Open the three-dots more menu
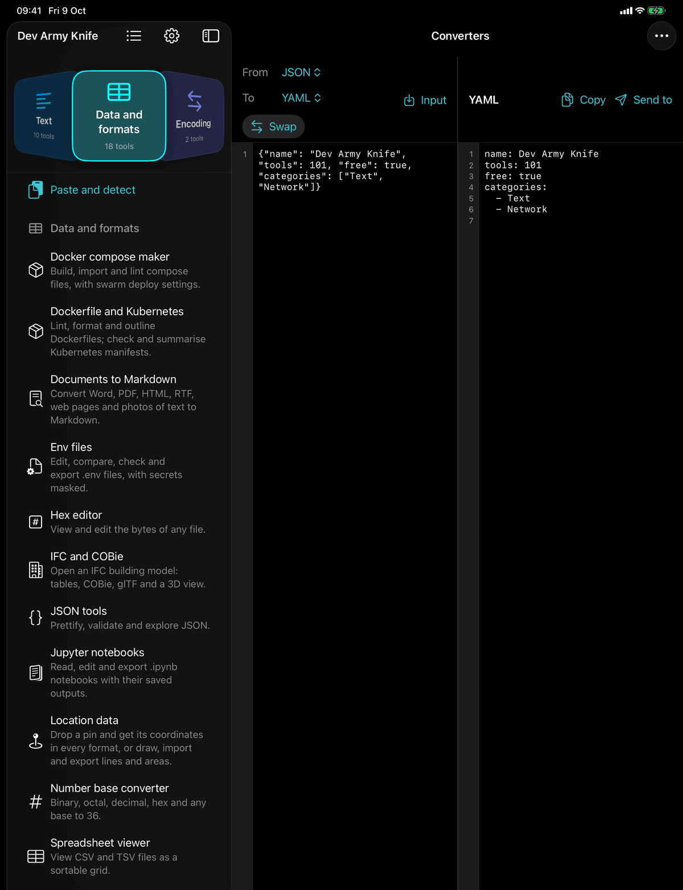The width and height of the screenshot is (683, 890). [661, 36]
